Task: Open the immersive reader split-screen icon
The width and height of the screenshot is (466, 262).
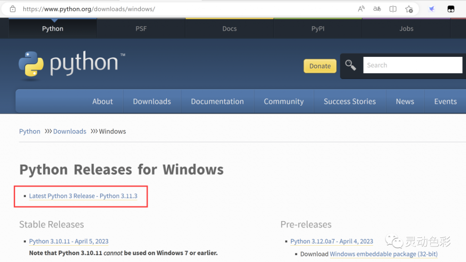Action: 393,9
